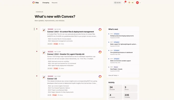This screenshot has height=100, width=174.
Task: Click the v1.34.0 version tag
Action: pos(50,44)
